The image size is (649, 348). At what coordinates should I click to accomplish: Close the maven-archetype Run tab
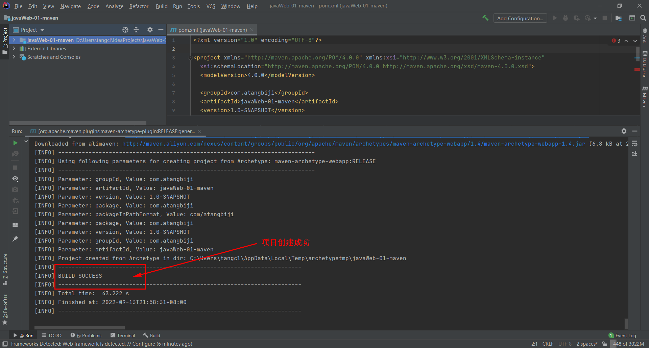(199, 131)
